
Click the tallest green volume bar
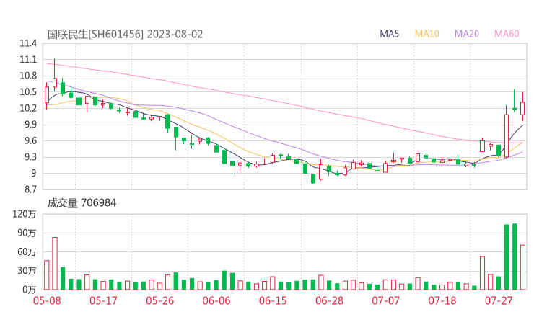515,256
